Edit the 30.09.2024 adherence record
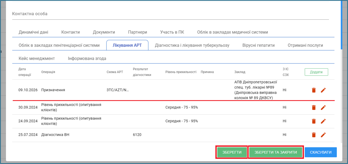 (323, 107)
